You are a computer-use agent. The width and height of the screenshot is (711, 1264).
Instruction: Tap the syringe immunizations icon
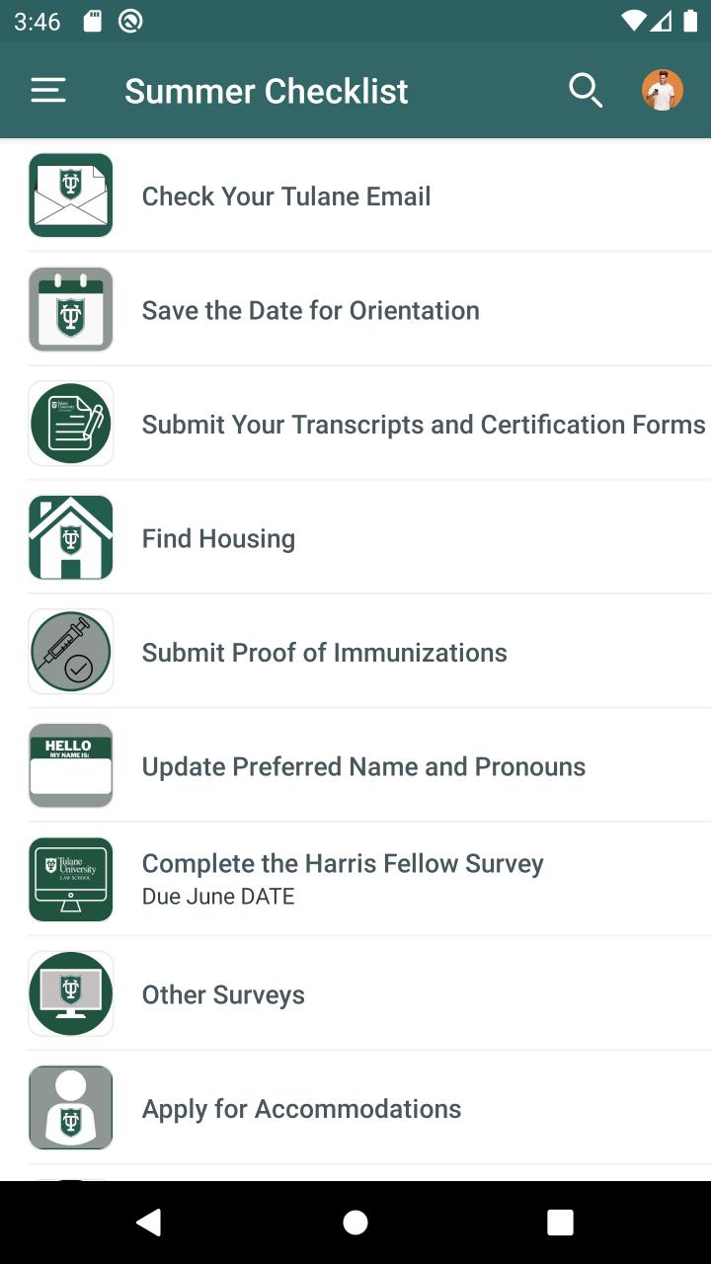point(70,652)
